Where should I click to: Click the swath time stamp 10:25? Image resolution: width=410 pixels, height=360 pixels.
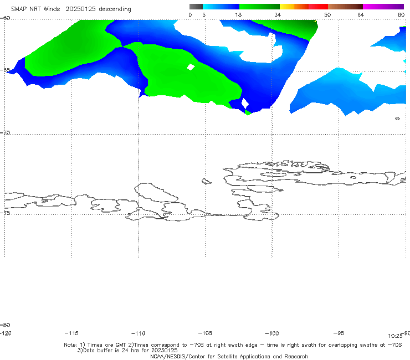395,336
